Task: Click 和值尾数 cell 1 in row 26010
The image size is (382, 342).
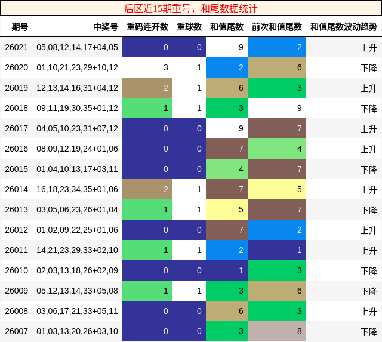Action: point(227,270)
